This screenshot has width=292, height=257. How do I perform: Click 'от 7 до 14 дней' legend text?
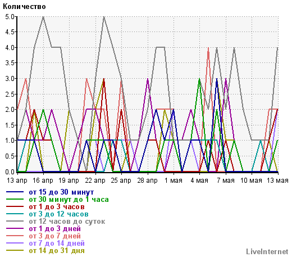(57, 244)
